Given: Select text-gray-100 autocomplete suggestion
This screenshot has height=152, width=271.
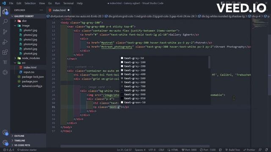Looking at the screenshot, I should point(135,62).
